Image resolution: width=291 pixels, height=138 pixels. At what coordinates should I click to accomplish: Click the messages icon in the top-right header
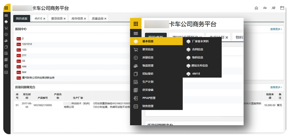(x=273, y=8)
